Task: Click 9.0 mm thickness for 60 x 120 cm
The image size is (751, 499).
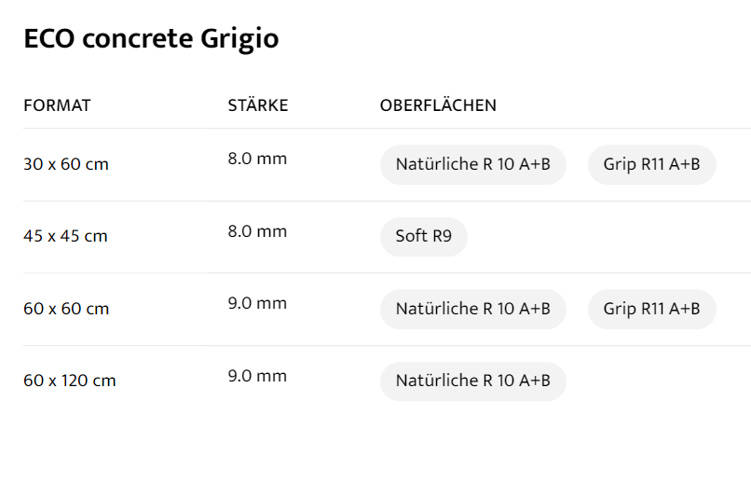Action: point(257,376)
